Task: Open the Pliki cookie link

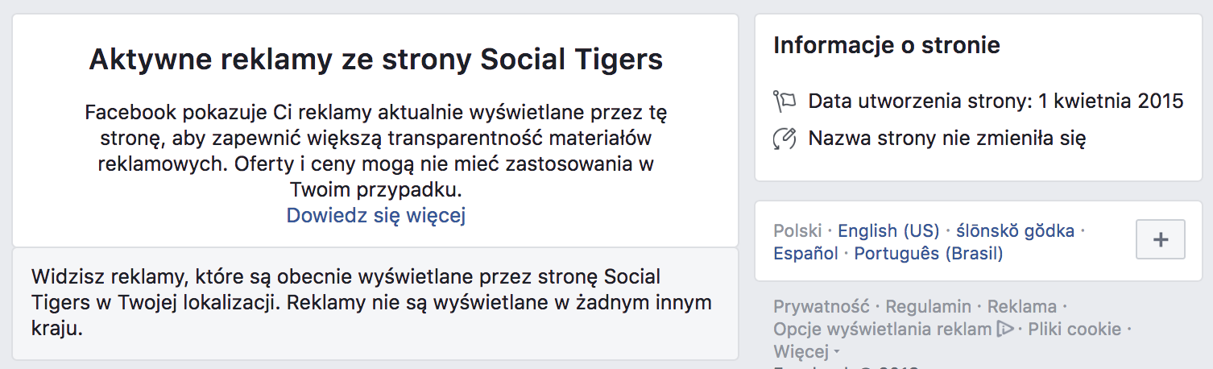Action: [1074, 329]
